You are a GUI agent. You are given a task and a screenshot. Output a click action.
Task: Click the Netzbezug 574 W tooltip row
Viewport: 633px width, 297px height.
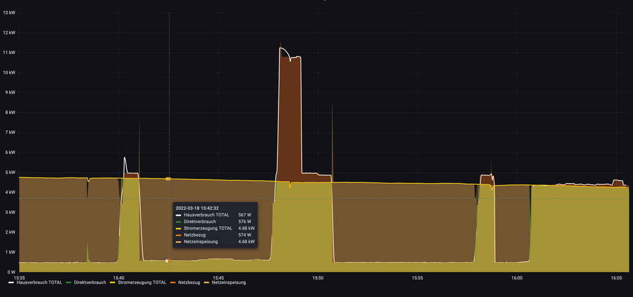[215, 235]
